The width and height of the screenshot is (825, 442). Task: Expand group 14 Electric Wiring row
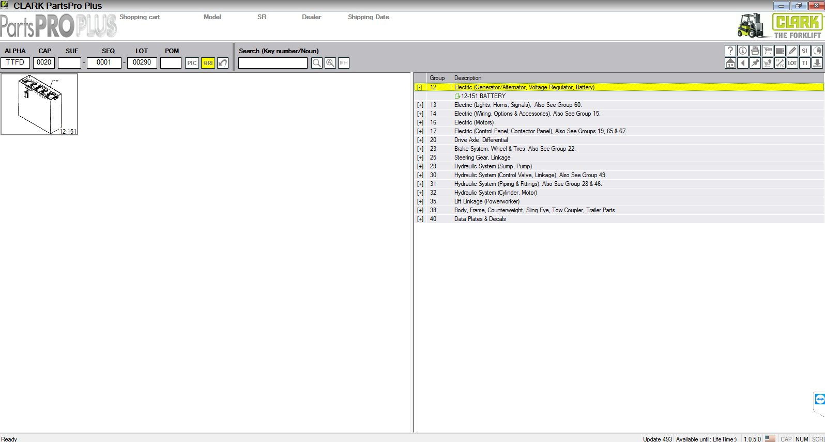(x=420, y=114)
